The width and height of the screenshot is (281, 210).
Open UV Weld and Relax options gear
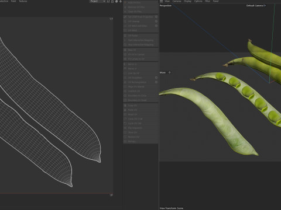click(156, 26)
